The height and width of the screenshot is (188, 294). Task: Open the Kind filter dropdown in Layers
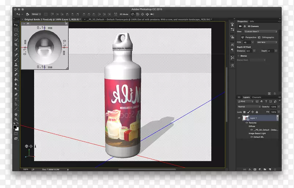point(245,102)
